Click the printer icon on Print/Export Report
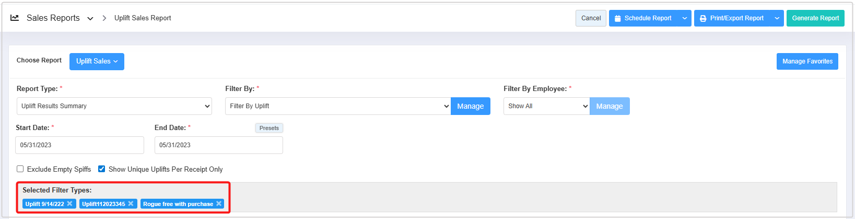Viewport: 855px width, 219px height. (x=703, y=18)
